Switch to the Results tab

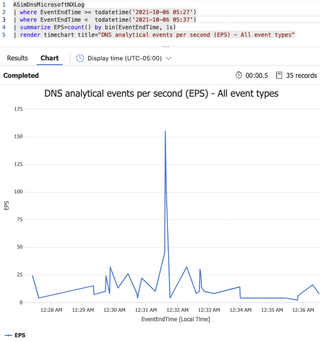coord(17,58)
